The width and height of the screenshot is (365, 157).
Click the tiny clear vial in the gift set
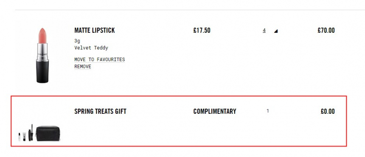pos(20,137)
